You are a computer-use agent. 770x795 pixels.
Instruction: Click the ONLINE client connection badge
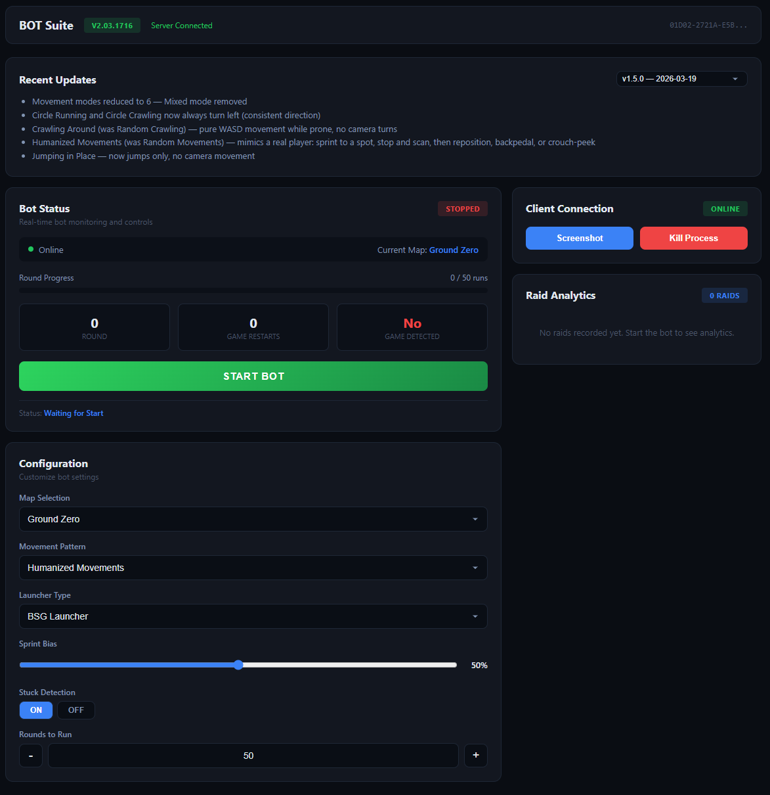(x=725, y=209)
